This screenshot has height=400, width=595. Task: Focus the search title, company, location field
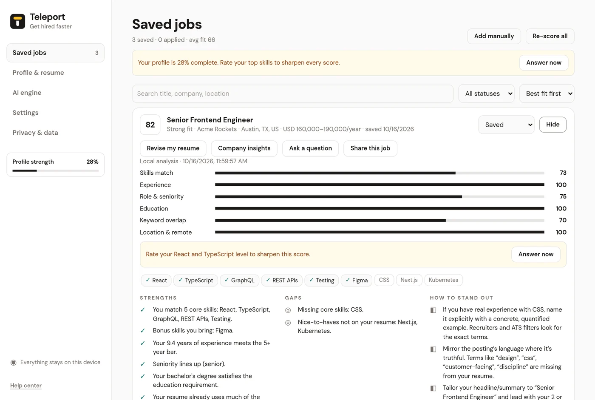click(293, 94)
